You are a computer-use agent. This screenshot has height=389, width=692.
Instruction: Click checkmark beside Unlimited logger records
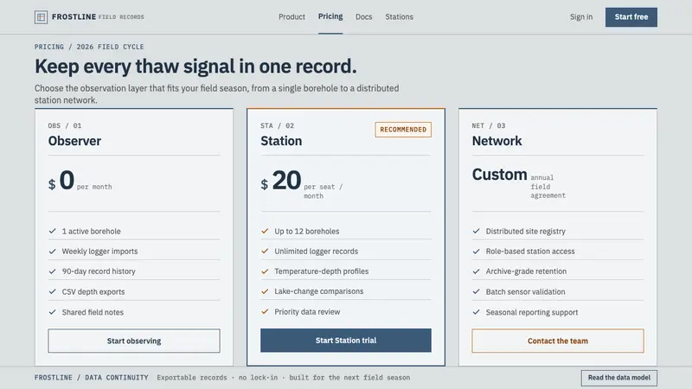coord(265,251)
